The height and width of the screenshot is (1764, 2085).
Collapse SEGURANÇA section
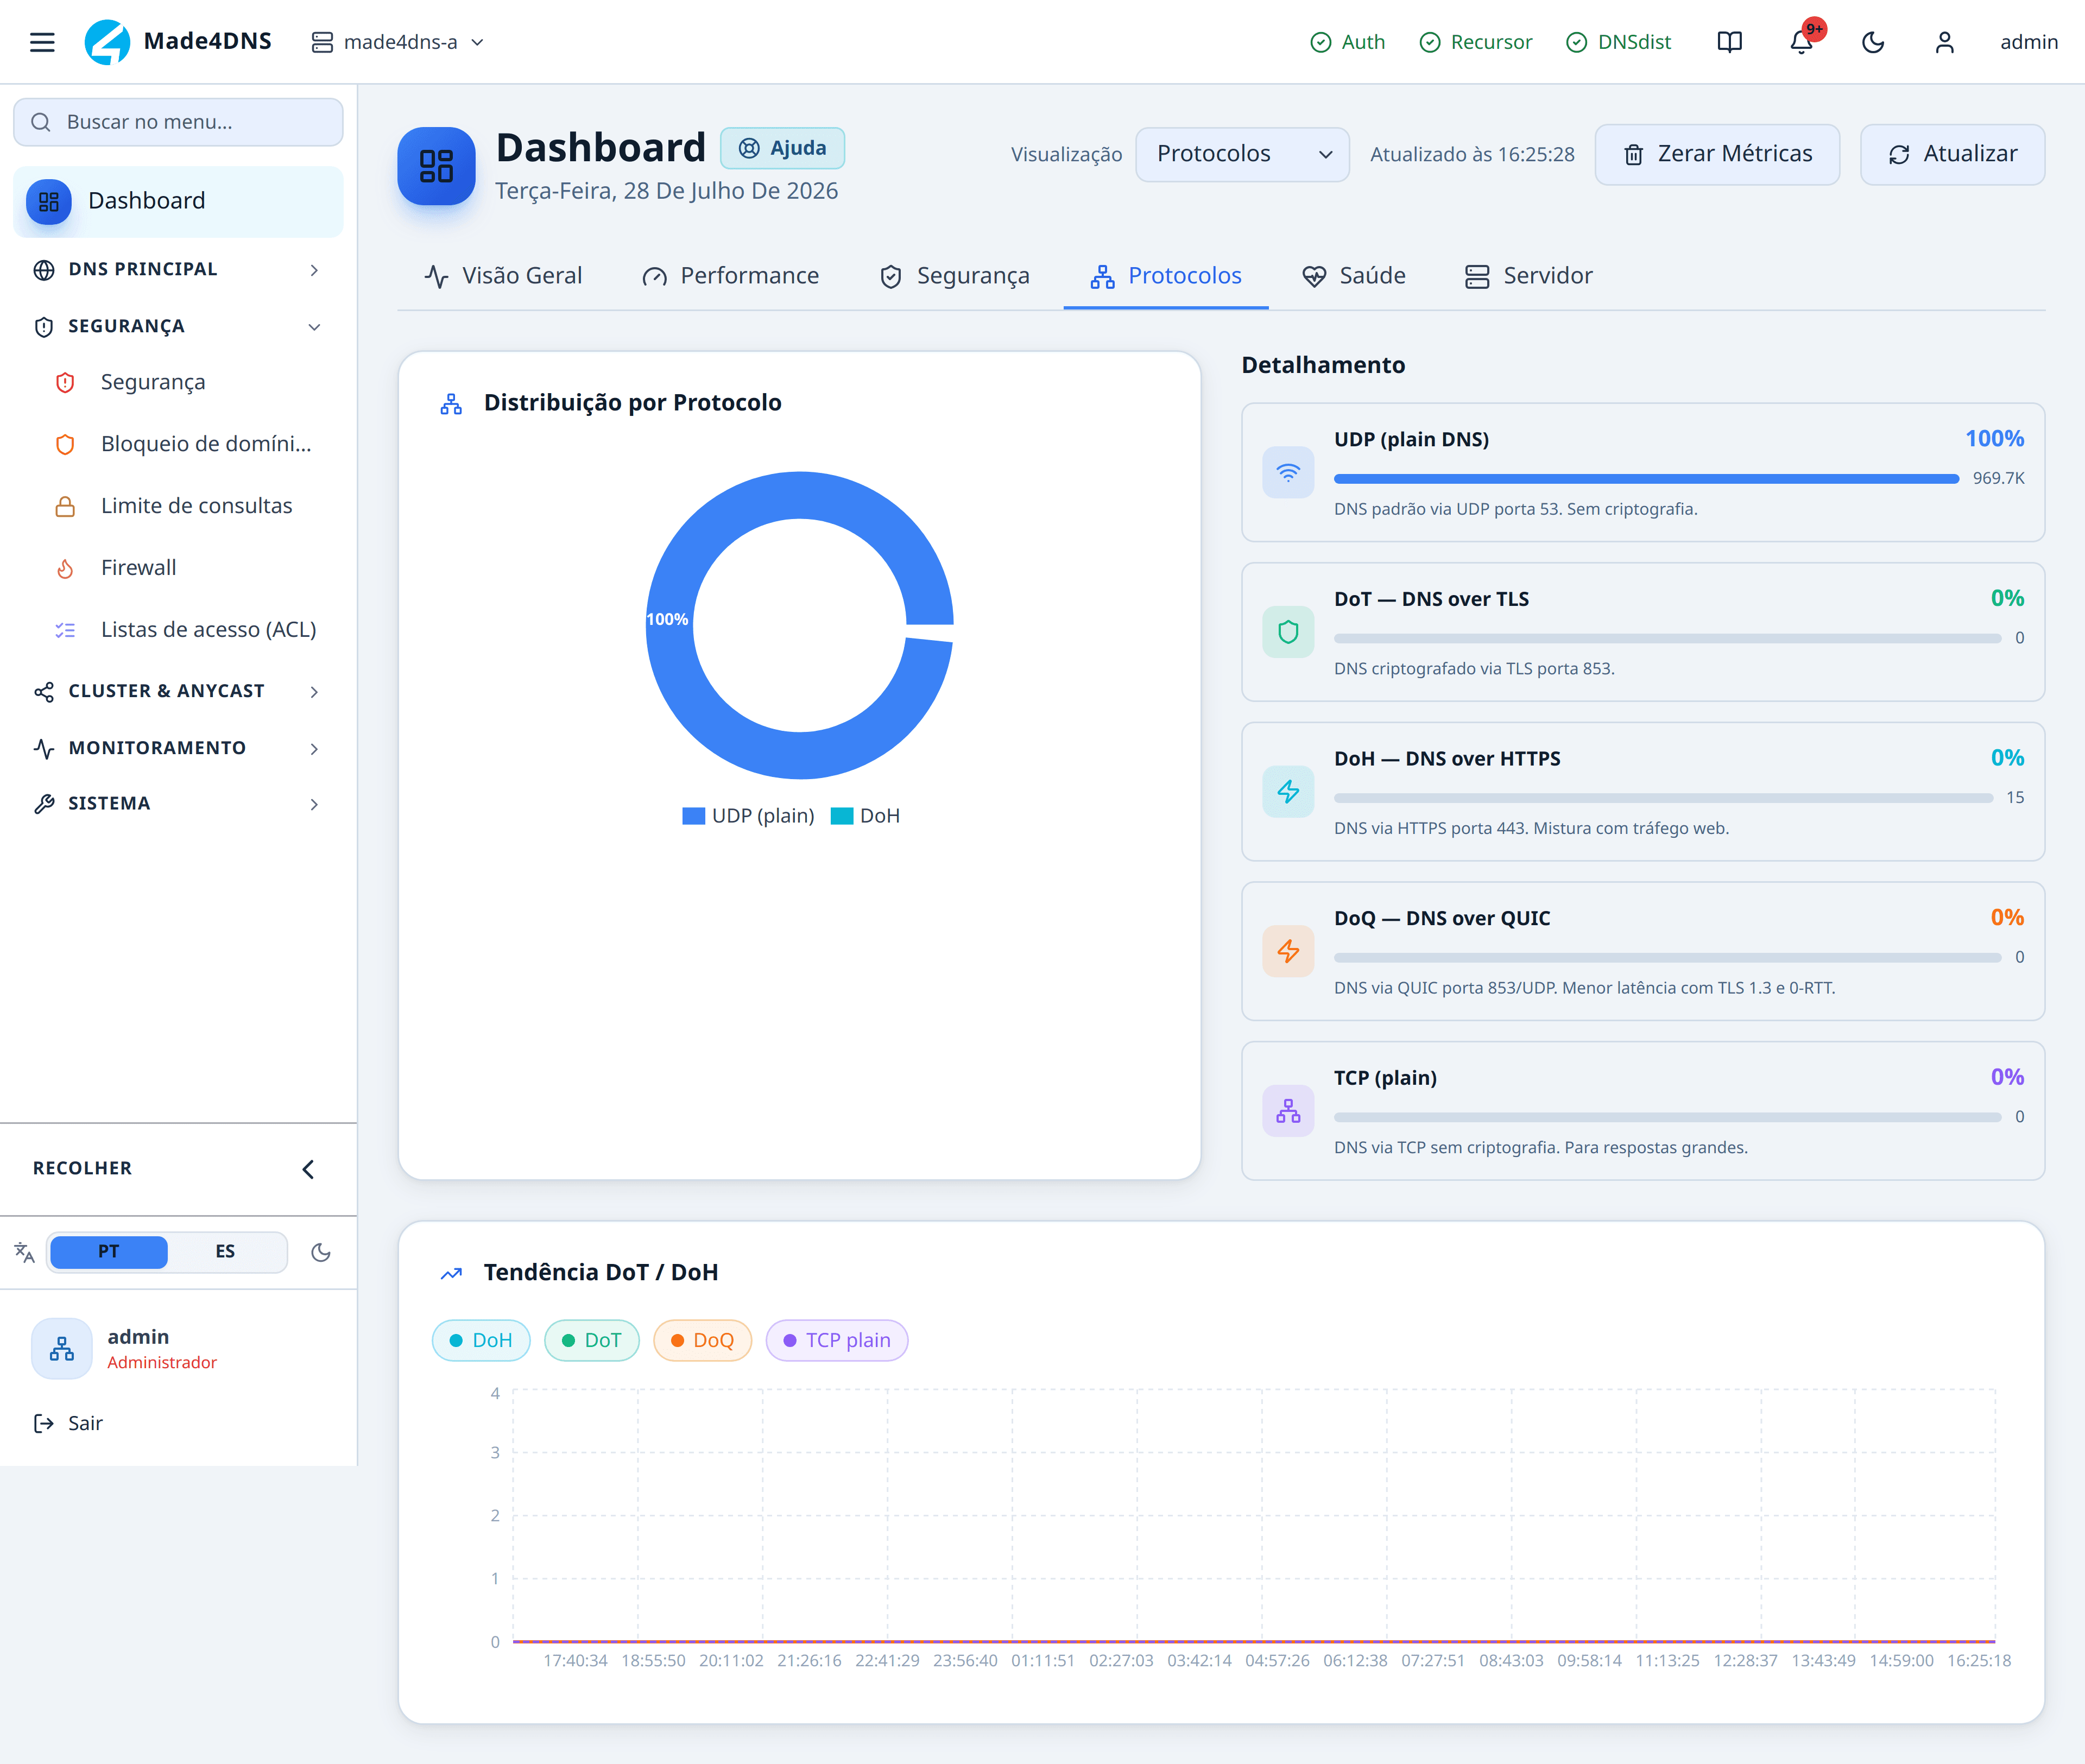point(178,327)
